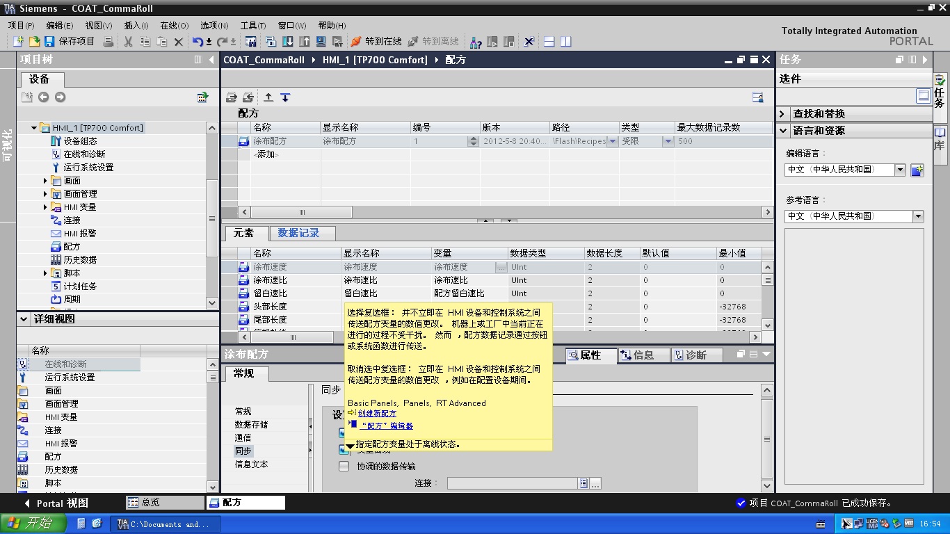Click the Windows 开始 button
The image size is (950, 534).
click(x=33, y=524)
